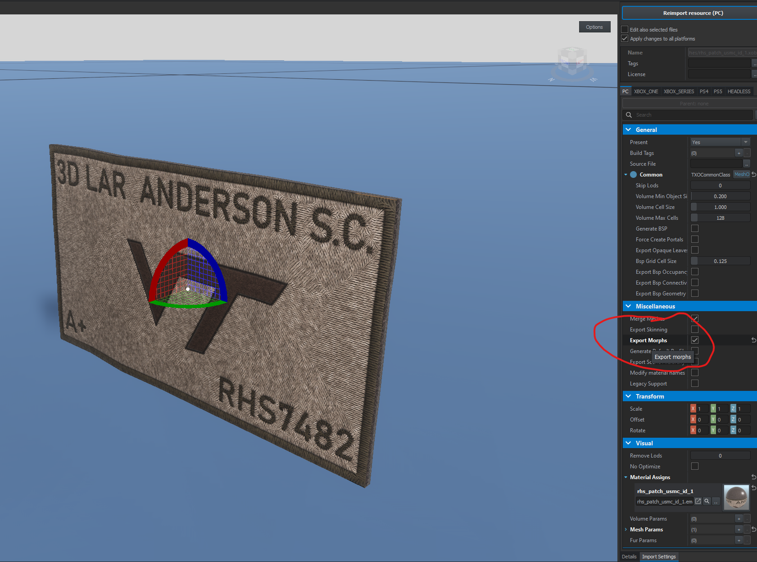
Task: Expand the Mesh Params section
Action: click(x=626, y=530)
